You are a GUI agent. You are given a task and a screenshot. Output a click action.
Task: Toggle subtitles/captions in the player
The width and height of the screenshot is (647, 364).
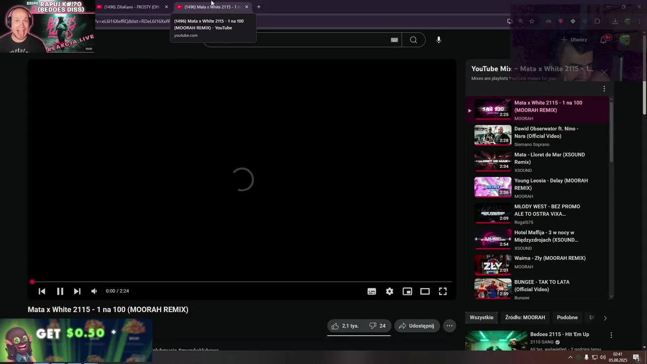click(x=372, y=291)
